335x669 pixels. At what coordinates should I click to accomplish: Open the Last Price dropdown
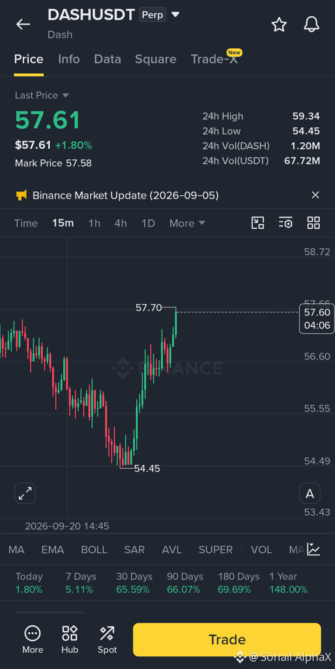[x=42, y=95]
